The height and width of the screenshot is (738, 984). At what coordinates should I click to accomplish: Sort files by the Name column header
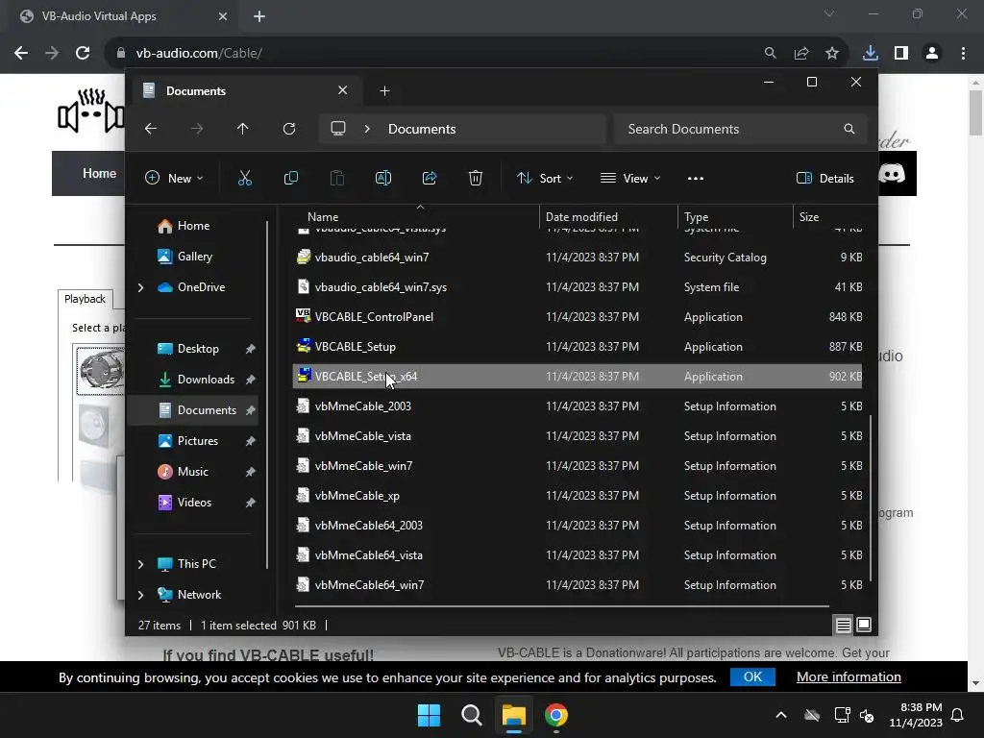coord(415,217)
